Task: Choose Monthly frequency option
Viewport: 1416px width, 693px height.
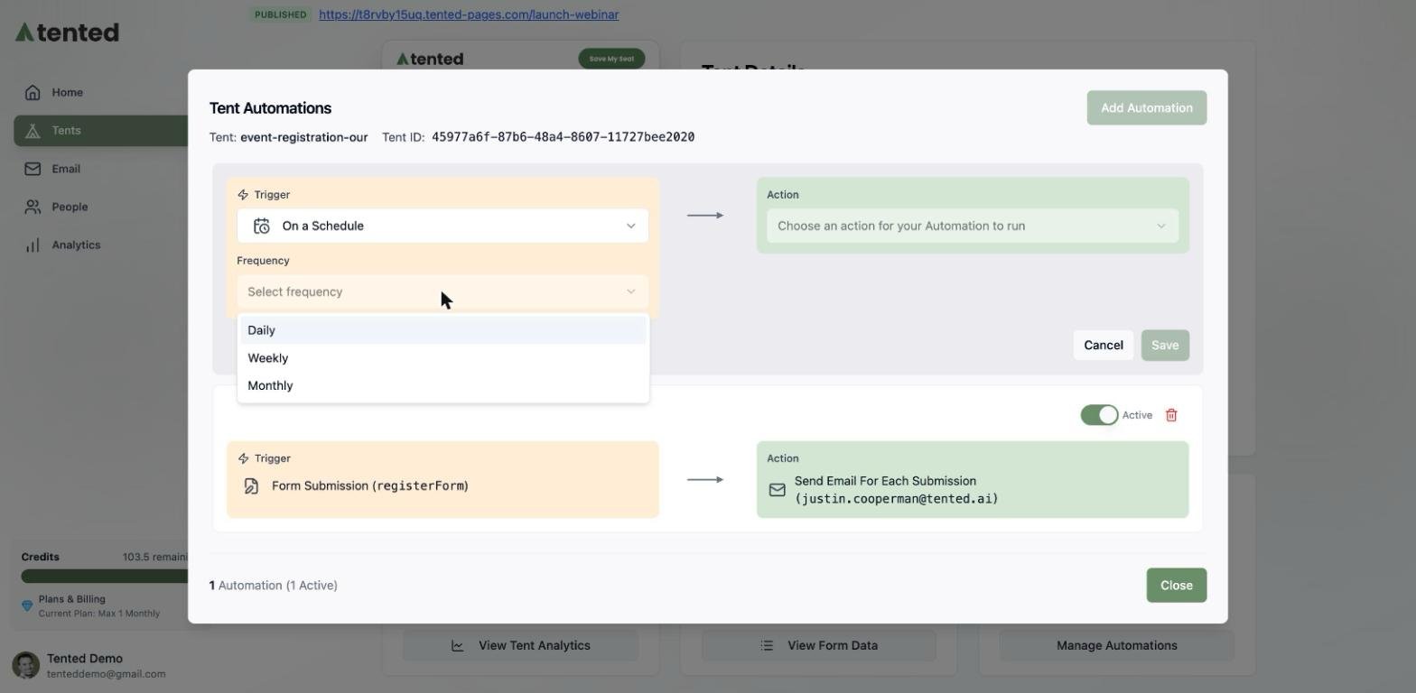Action: point(442,386)
